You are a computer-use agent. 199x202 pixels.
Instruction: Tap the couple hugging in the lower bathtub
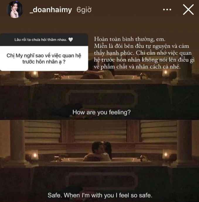(x=98, y=151)
